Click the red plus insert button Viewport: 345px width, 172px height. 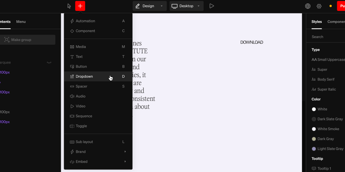coord(80,6)
